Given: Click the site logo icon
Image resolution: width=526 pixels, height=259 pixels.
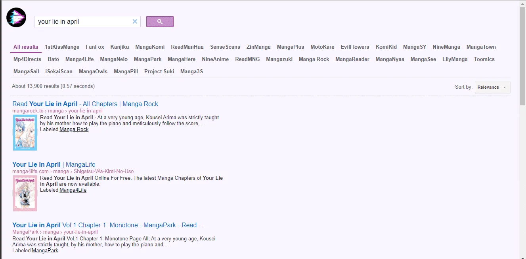Looking at the screenshot, I should point(16,17).
